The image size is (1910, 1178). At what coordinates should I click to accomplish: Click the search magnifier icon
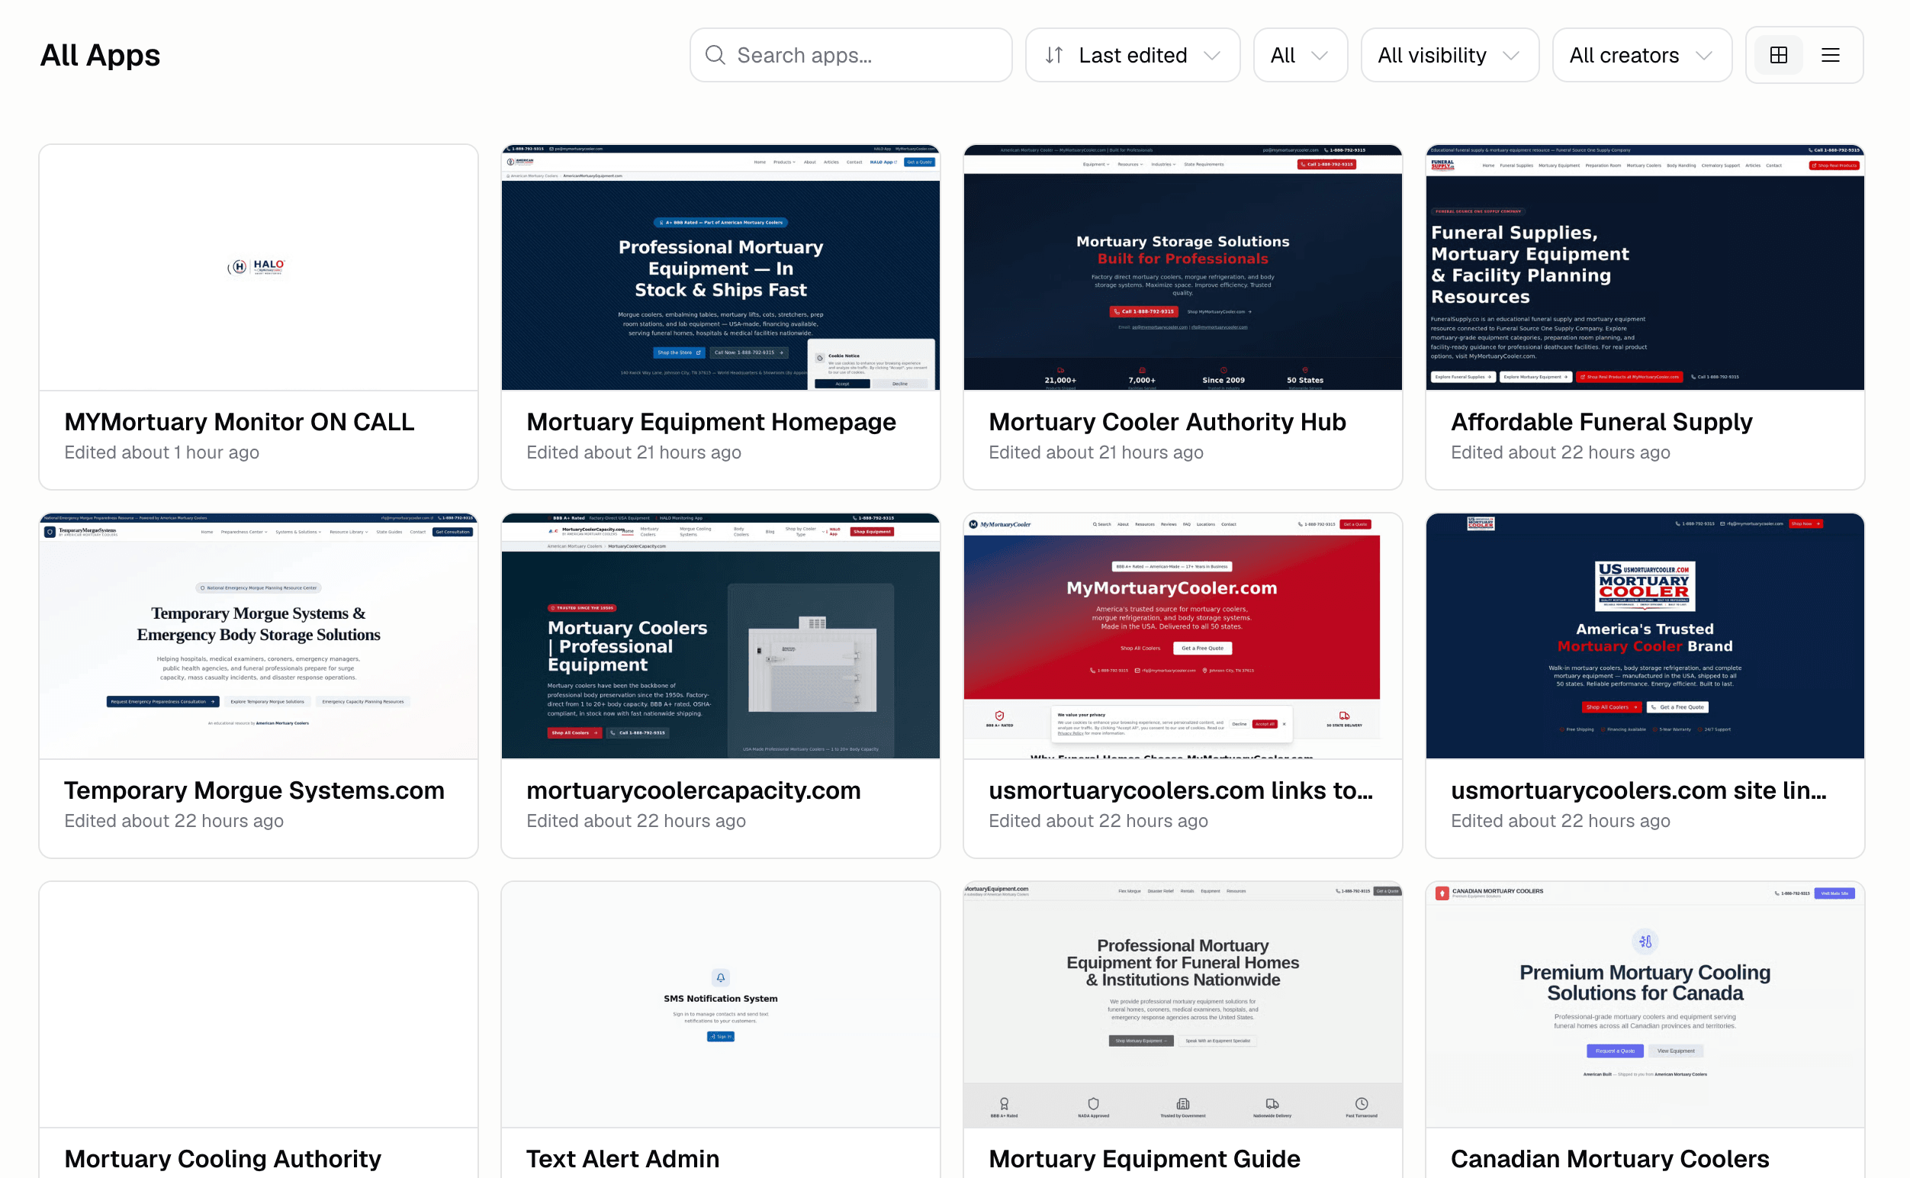pyautogui.click(x=715, y=56)
